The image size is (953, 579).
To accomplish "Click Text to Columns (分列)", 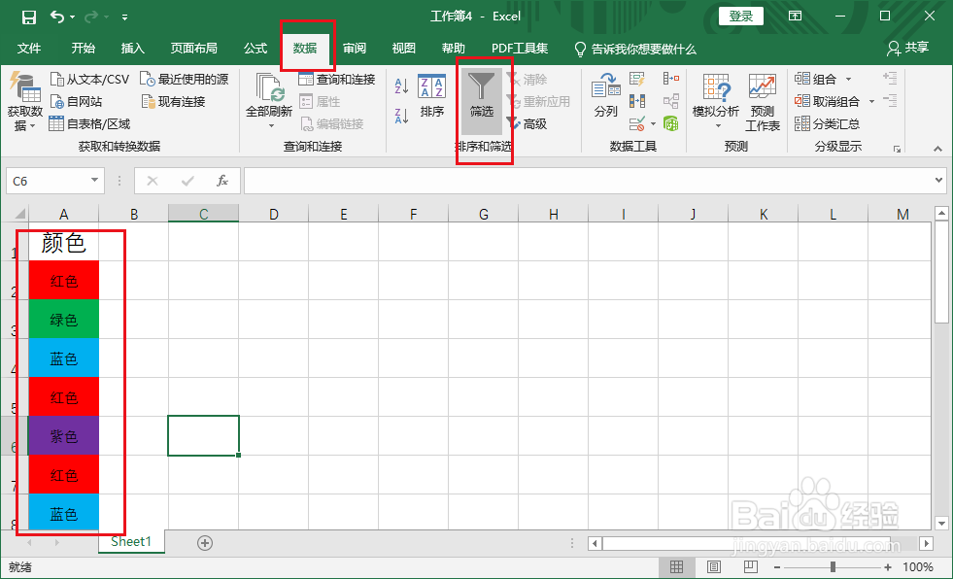I will 605,96.
